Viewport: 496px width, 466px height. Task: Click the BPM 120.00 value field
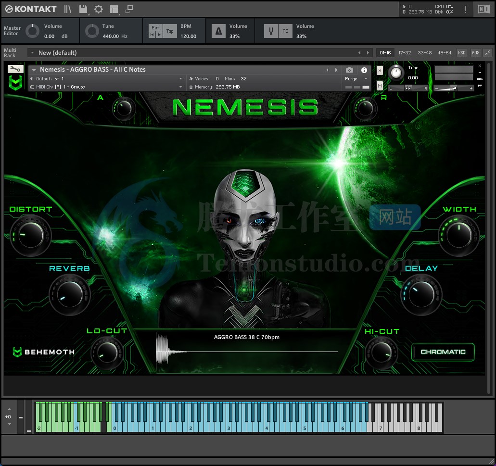(x=189, y=37)
